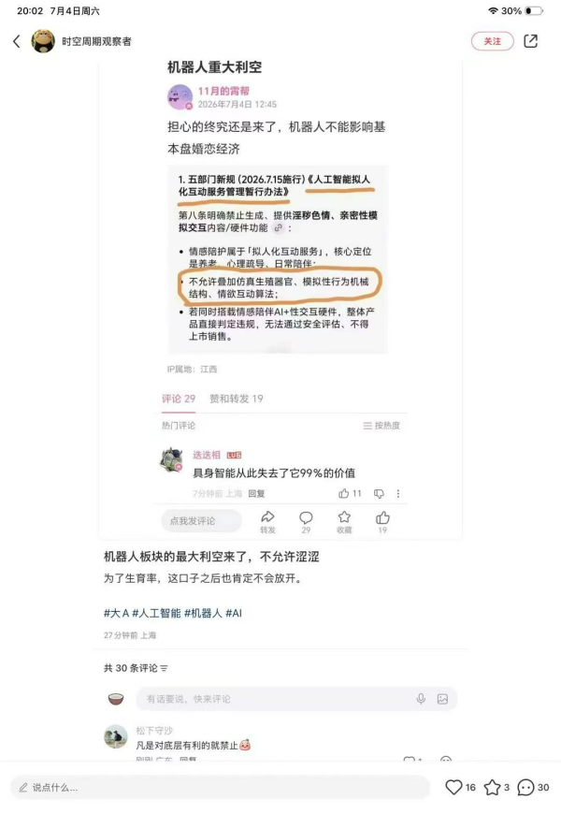Viewport: 561px width, 814px height.
Task: Tap image attachment icon in comment box
Action: [442, 699]
